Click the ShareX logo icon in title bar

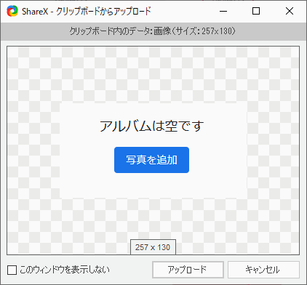click(12, 11)
